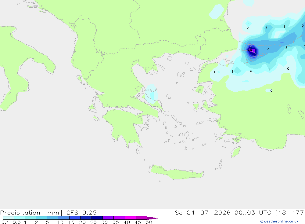Click the 35–40 mm purple legend swatch
Viewport: 305px width, 224px height.
119,218
